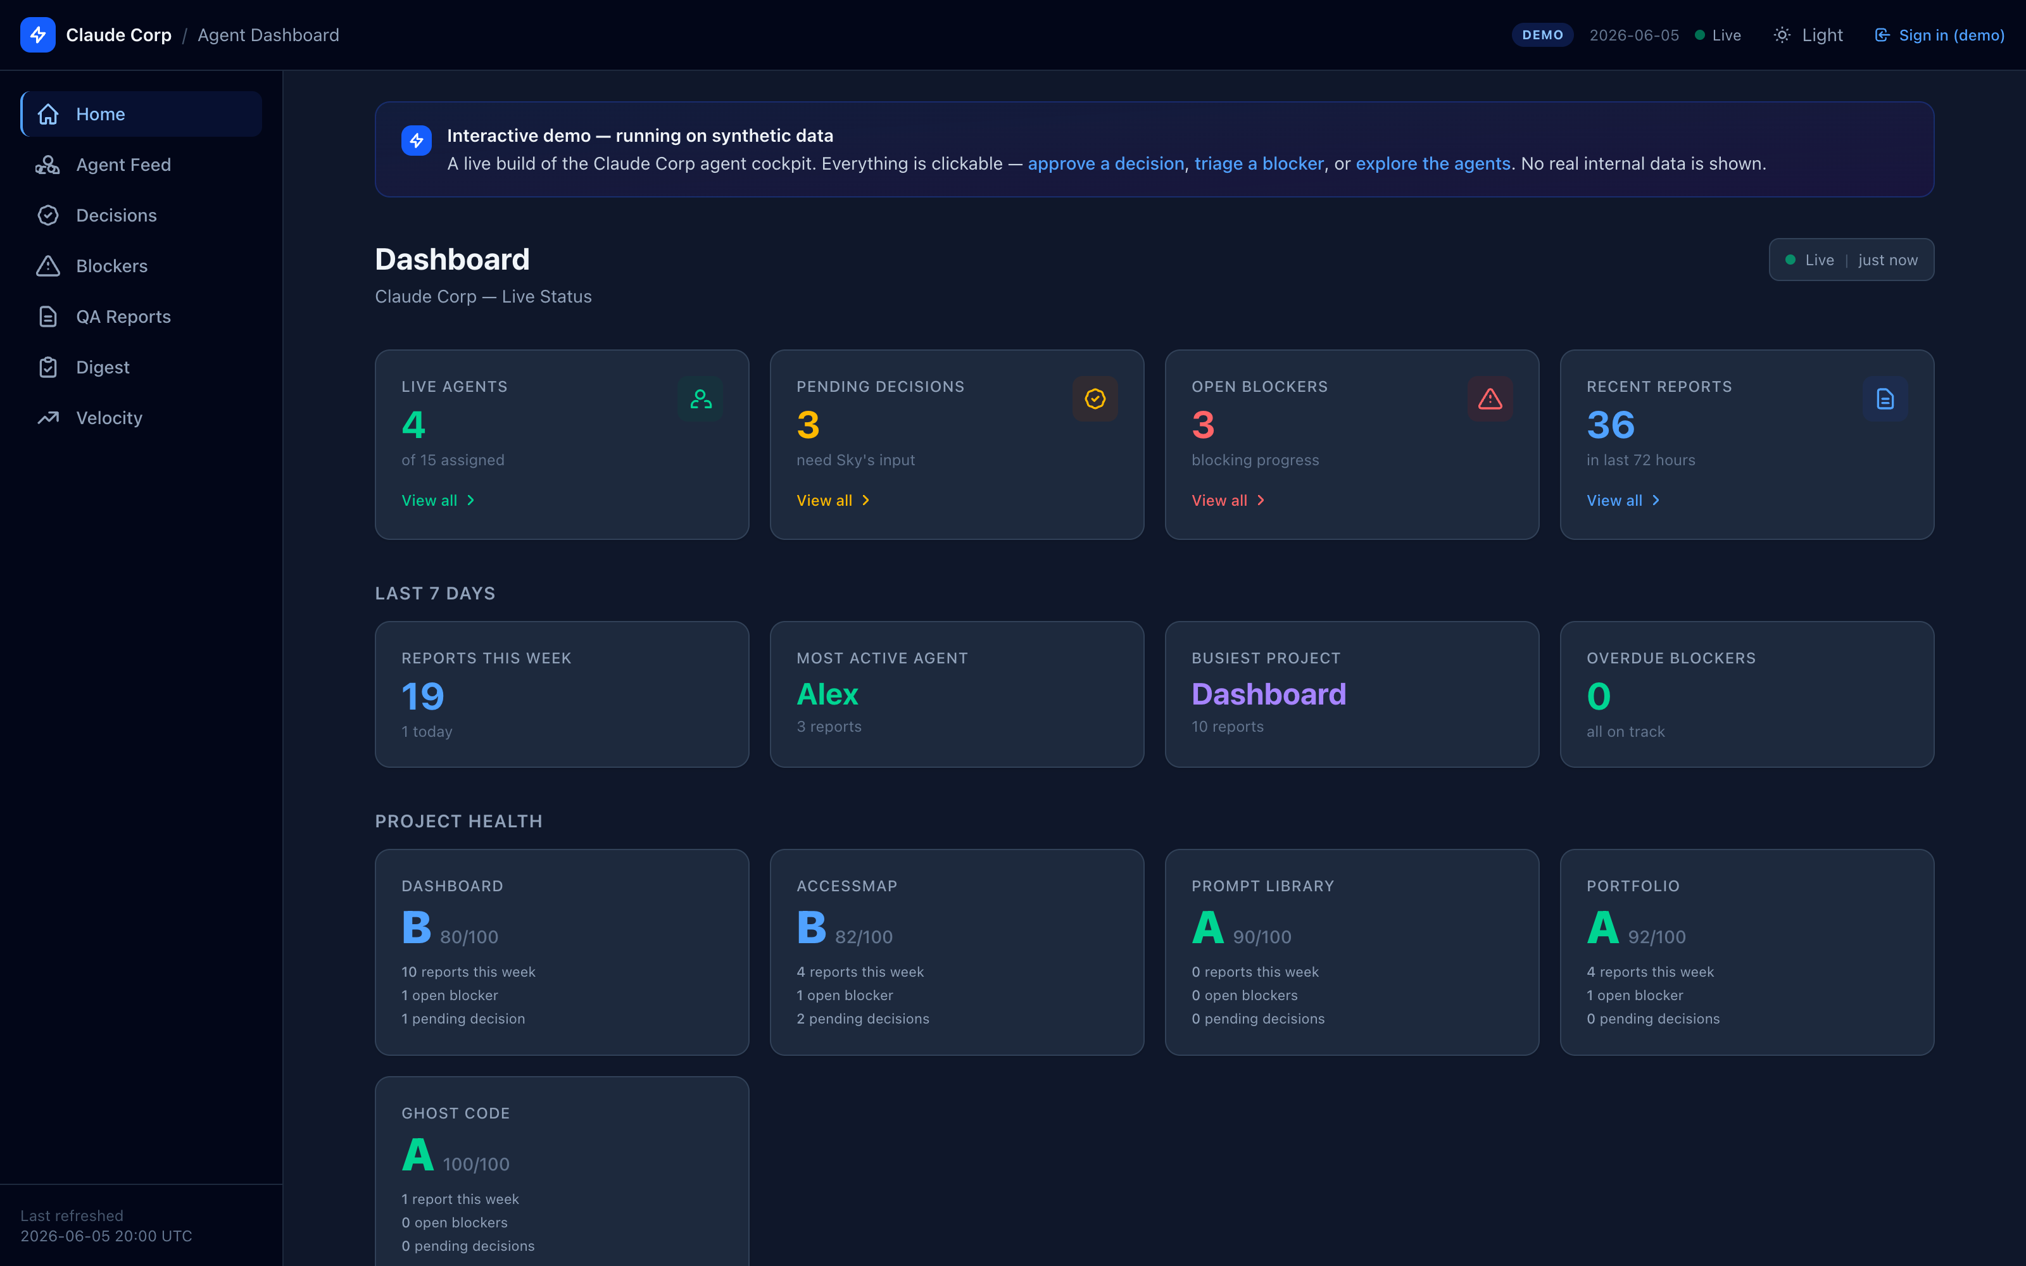Click the DEMO badge in header
The image size is (2026, 1266).
point(1542,35)
